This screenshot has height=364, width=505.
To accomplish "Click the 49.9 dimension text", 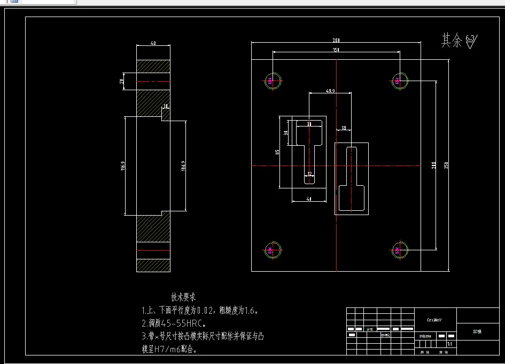I will click(x=330, y=91).
